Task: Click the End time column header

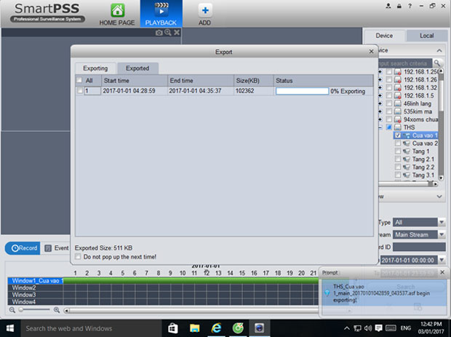Action: pyautogui.click(x=201, y=81)
